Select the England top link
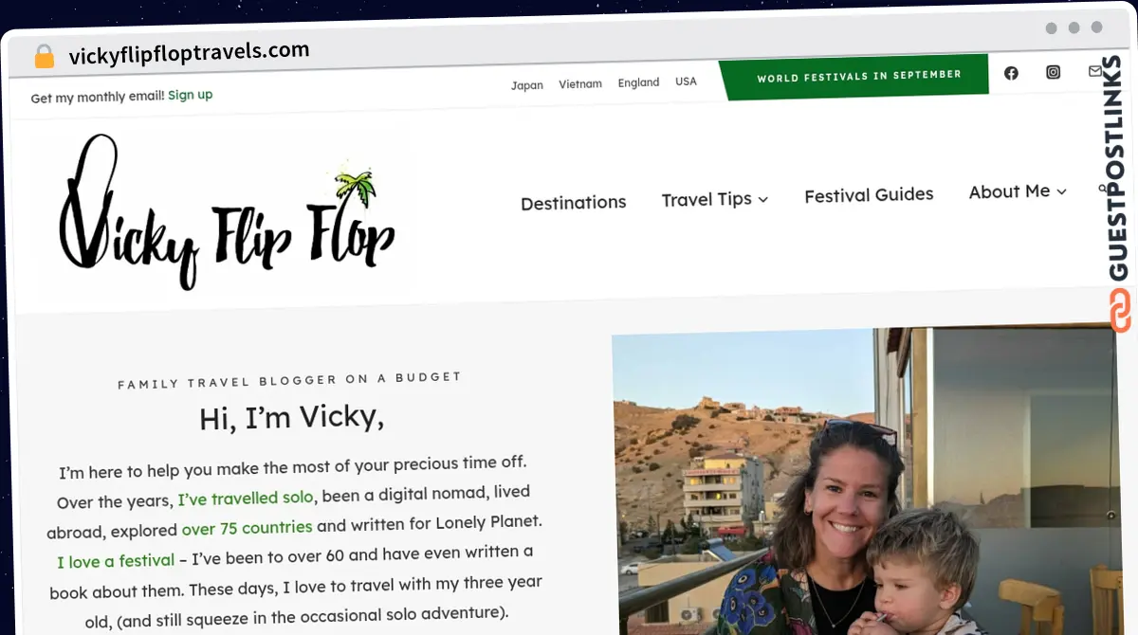This screenshot has height=635, width=1138. point(638,82)
